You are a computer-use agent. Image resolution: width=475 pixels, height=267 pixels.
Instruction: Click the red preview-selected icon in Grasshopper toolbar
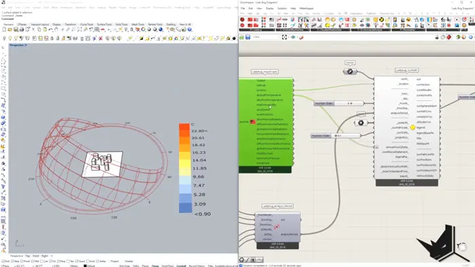pyautogui.click(x=449, y=37)
